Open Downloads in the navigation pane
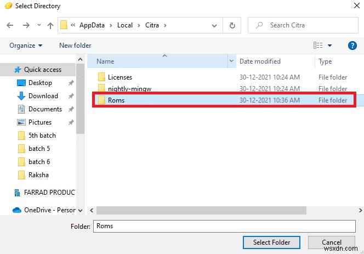 coord(43,96)
